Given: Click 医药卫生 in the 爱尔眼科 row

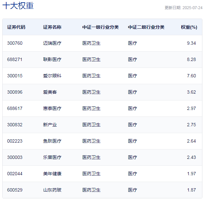Looking at the screenshot, I should pyautogui.click(x=91, y=76).
